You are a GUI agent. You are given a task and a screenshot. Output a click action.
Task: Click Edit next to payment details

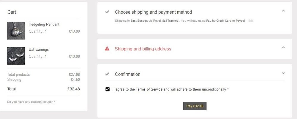[x=251, y=21]
